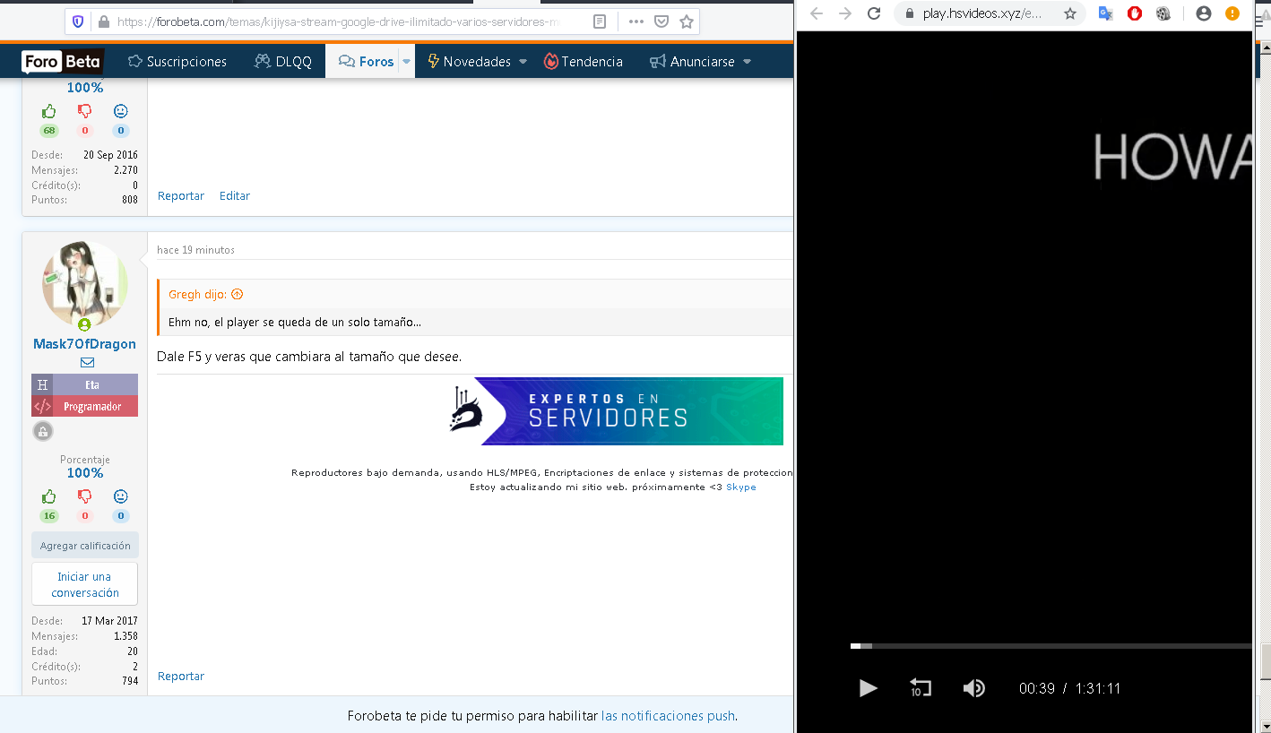Rewind the video ten seconds
Screen dimensions: 1271x733
(921, 688)
